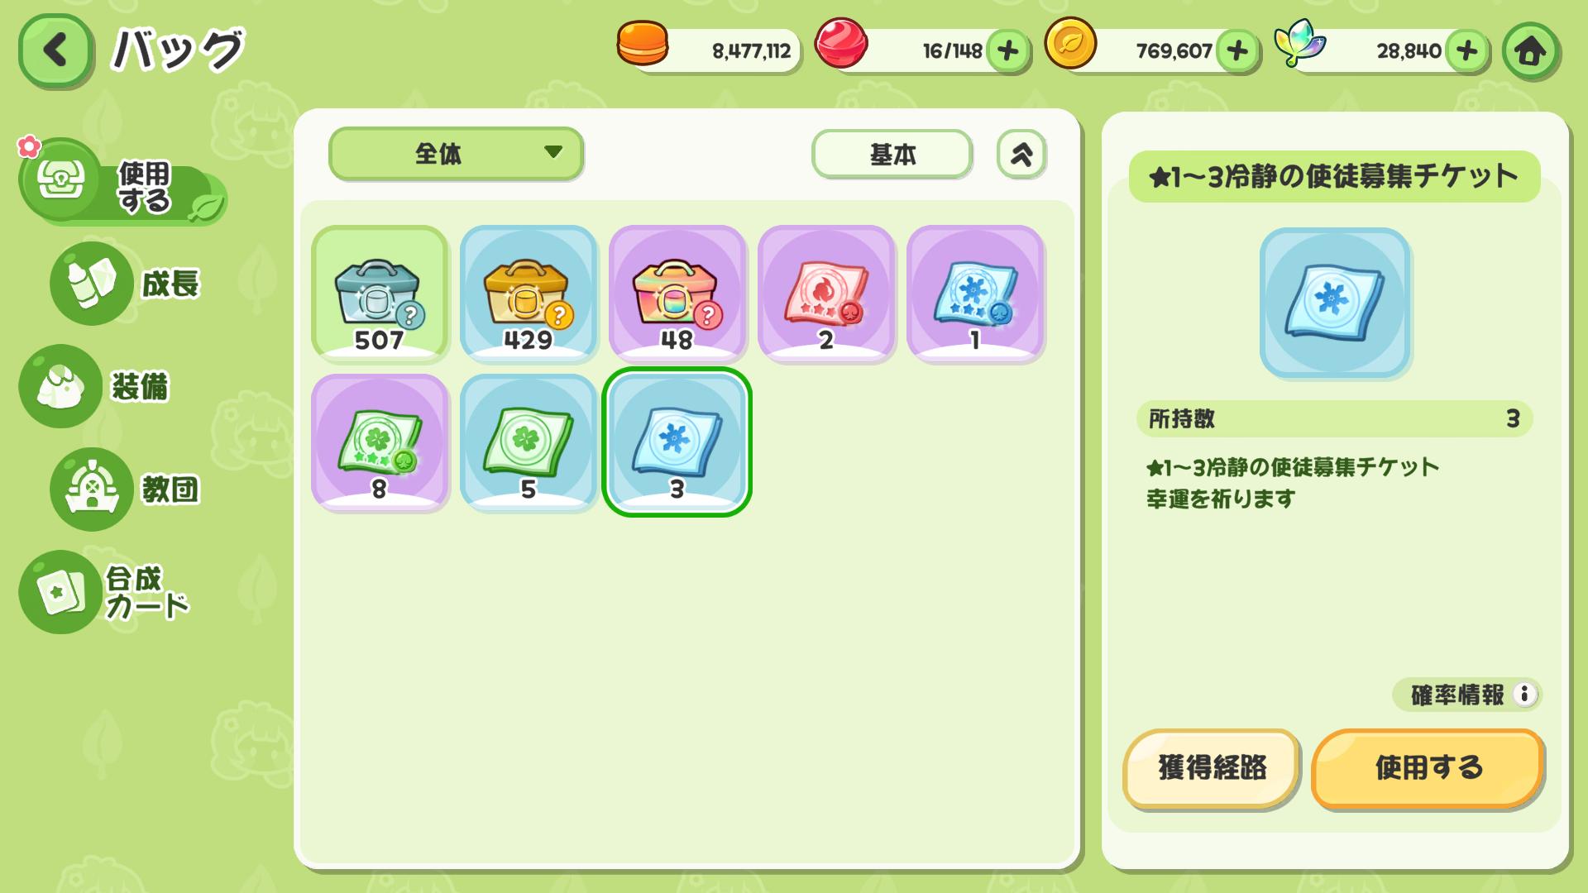The width and height of the screenshot is (1588, 893).
Task: Collapse the list with double chevron button
Action: pyautogui.click(x=1021, y=155)
